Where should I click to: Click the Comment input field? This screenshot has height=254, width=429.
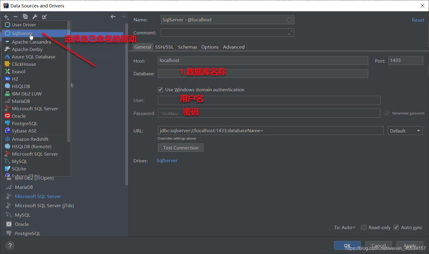227,33
